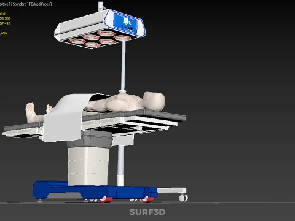Select the white caster wheel of lamp stand
This screenshot has height=221, width=295.
[183, 198]
